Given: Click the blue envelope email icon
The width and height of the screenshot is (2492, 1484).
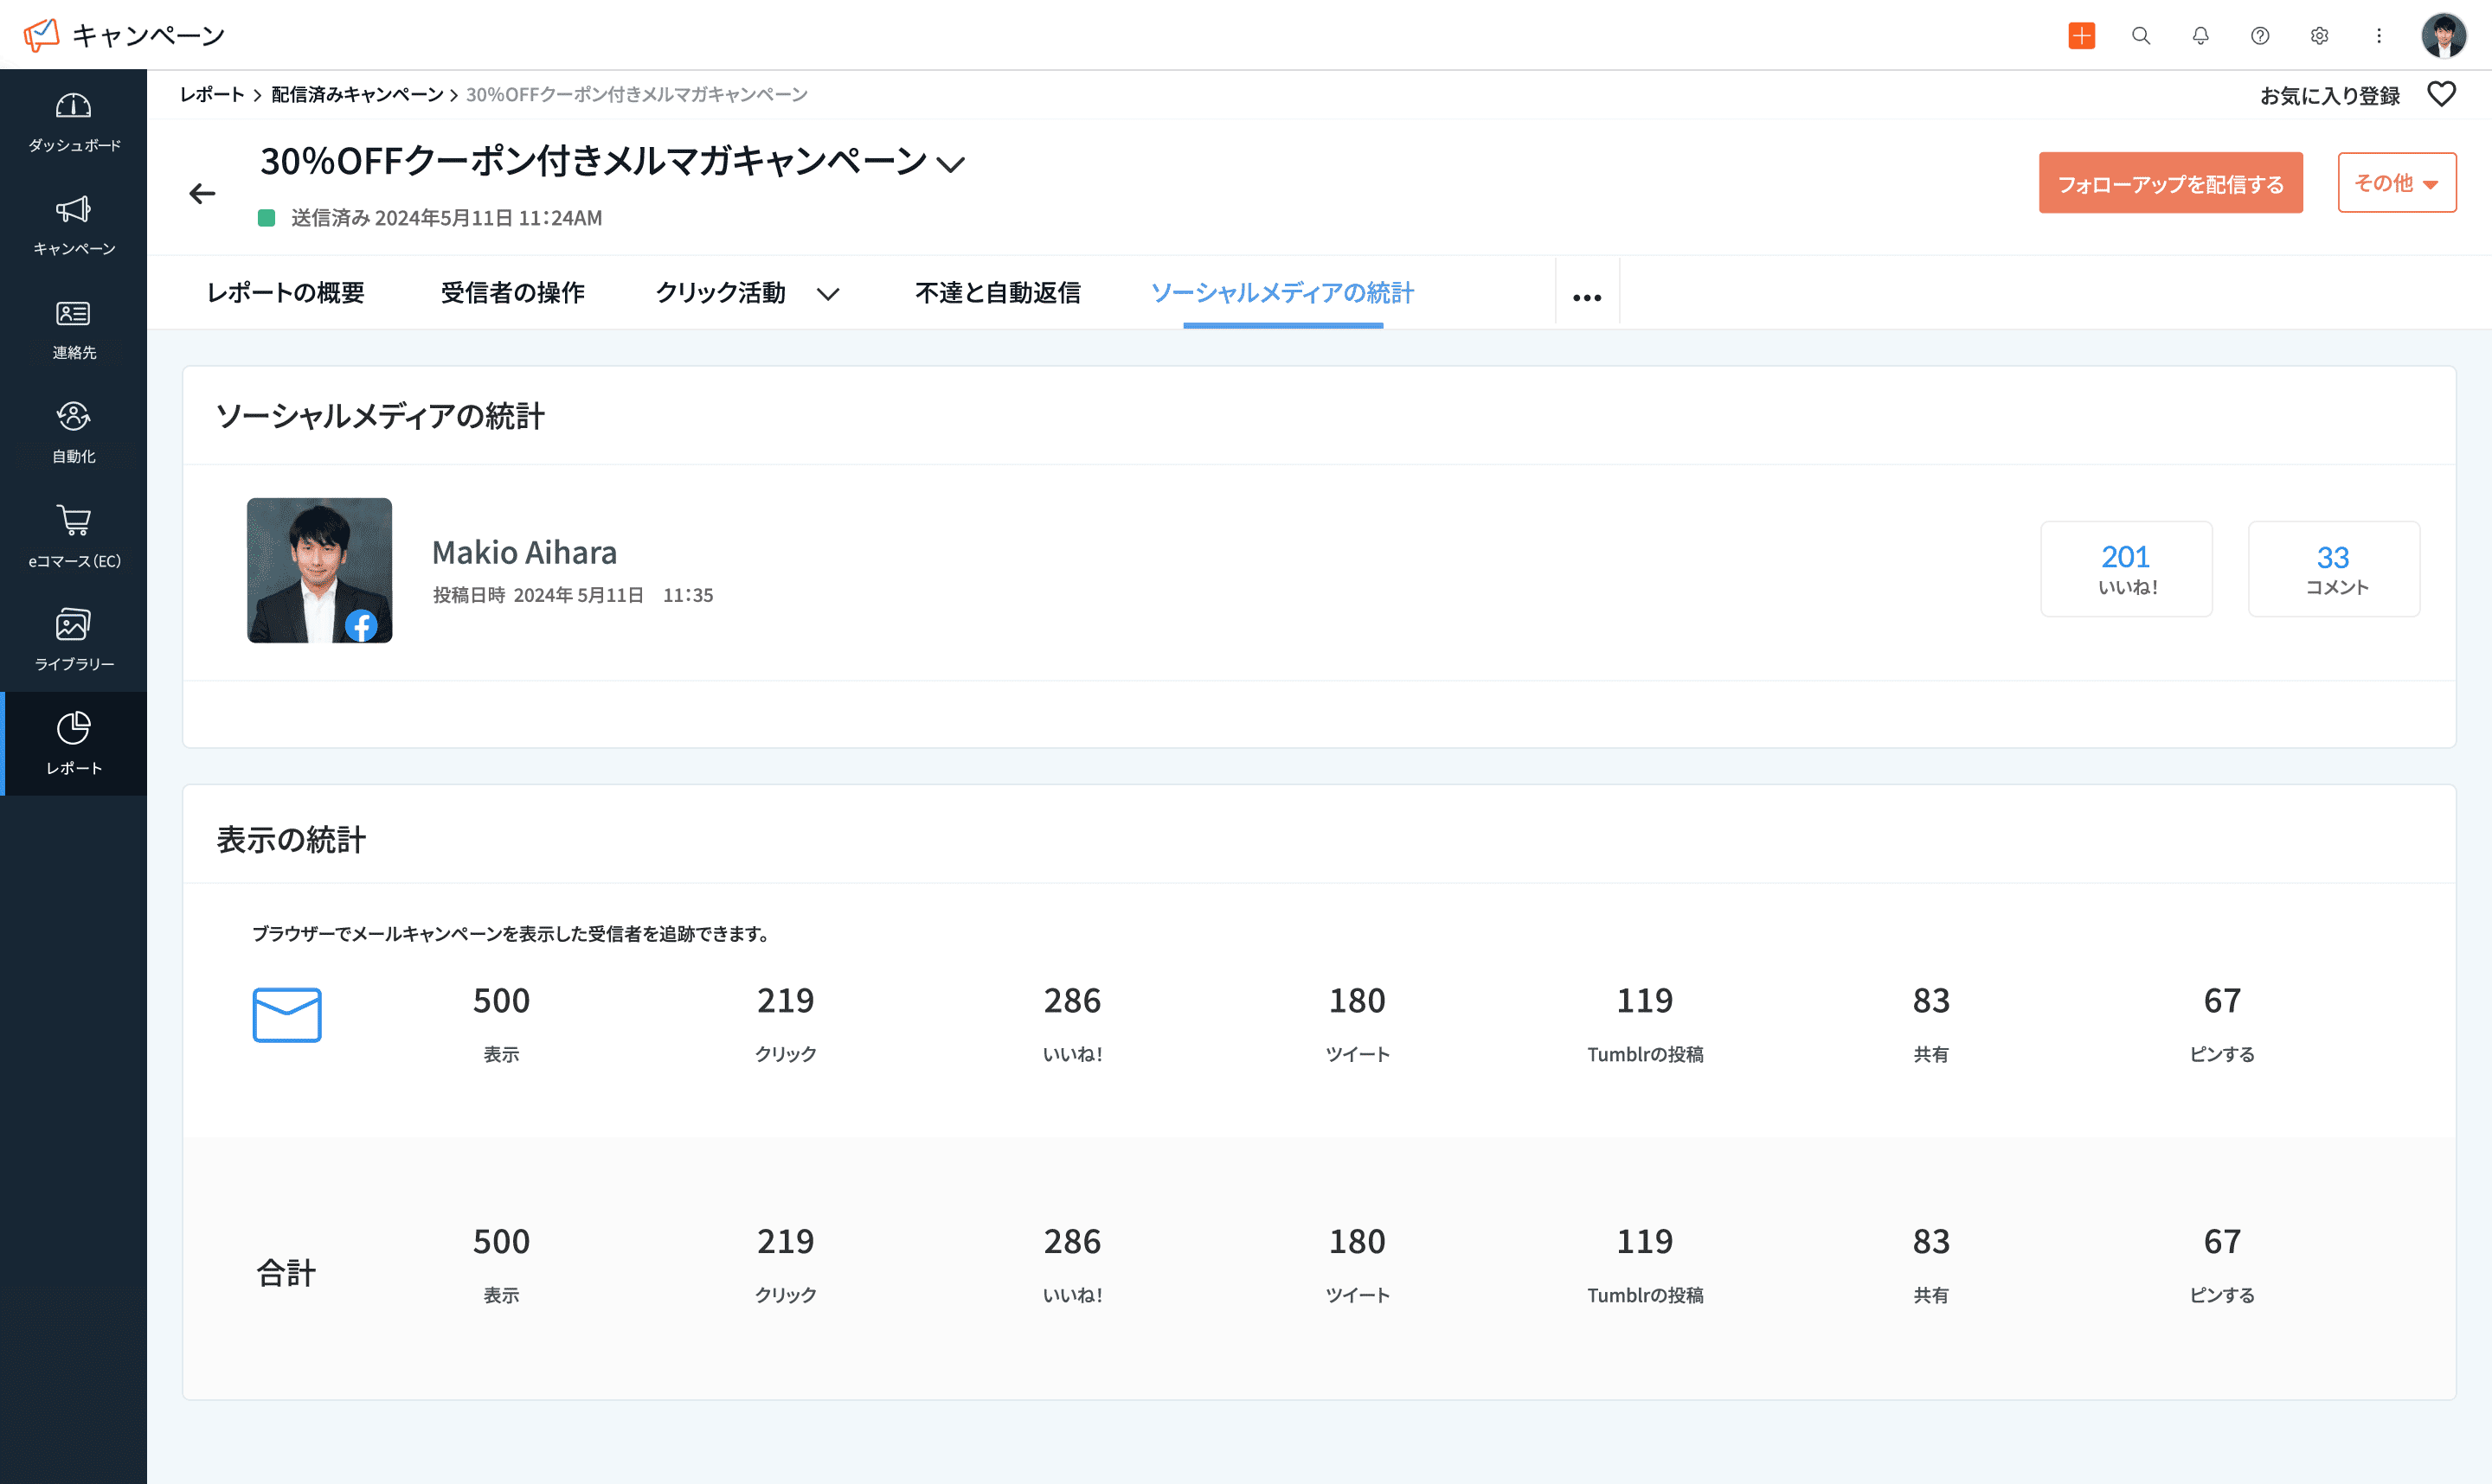Looking at the screenshot, I should click(x=287, y=1015).
